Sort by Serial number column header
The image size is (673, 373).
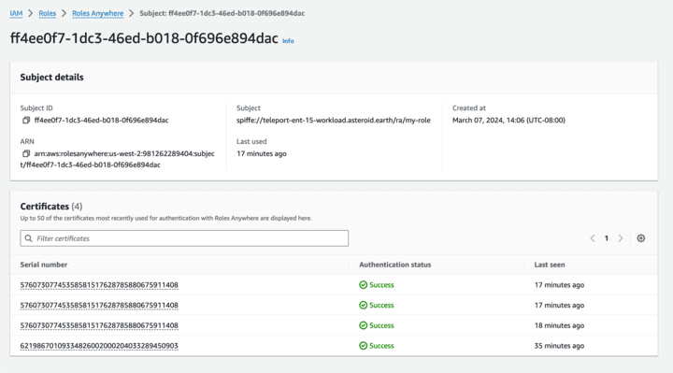(44, 265)
